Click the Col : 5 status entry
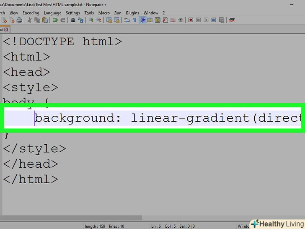The height and width of the screenshot is (229, 305). tap(170, 226)
